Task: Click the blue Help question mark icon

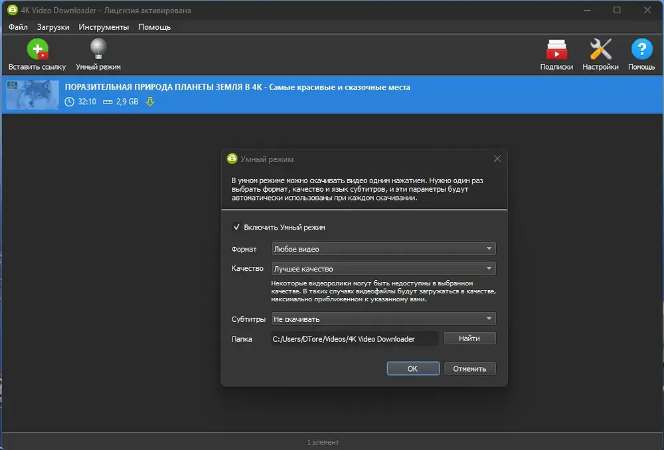Action: (x=641, y=50)
